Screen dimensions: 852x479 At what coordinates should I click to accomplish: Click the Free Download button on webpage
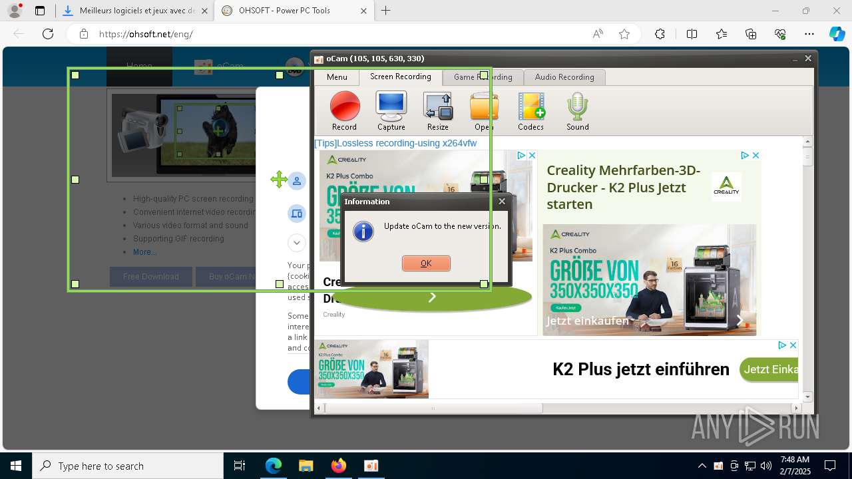pos(151,277)
